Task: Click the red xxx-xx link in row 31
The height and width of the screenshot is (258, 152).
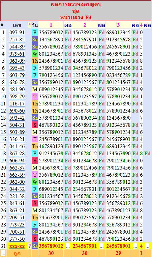Action: pyautogui.click(x=17, y=246)
